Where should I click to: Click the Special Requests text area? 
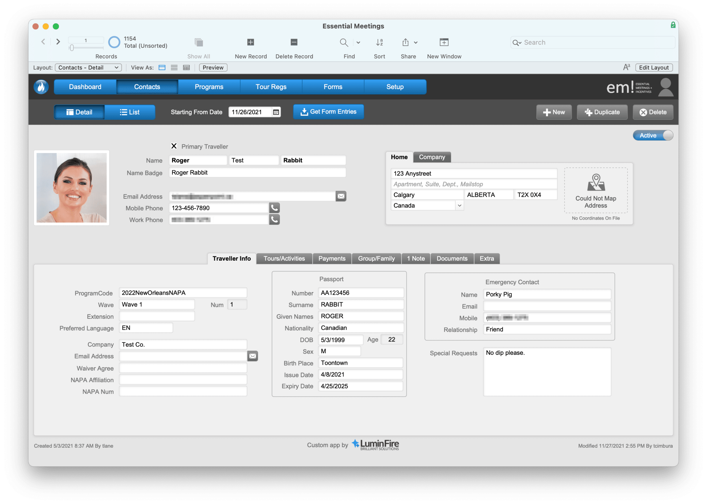click(x=547, y=372)
